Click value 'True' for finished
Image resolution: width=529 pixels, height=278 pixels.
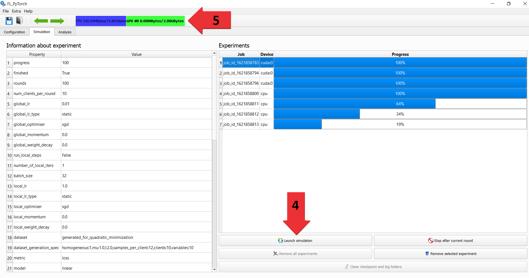137,73
